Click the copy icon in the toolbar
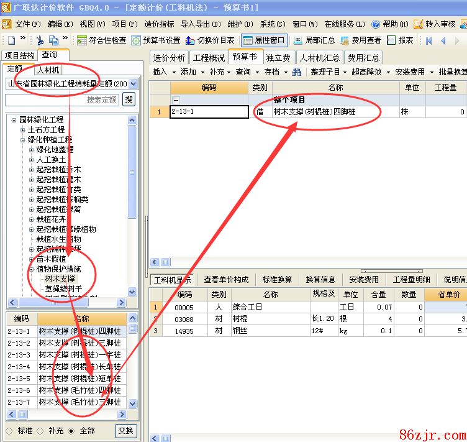 [54, 40]
